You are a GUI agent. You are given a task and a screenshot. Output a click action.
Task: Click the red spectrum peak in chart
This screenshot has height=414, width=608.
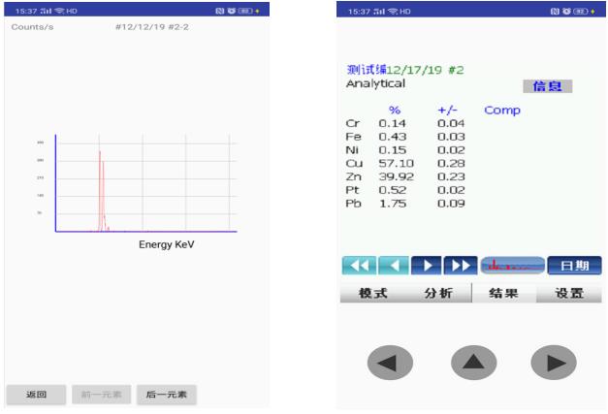100,189
